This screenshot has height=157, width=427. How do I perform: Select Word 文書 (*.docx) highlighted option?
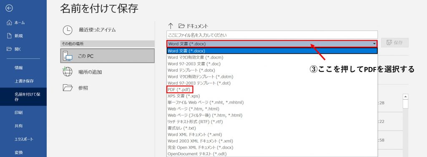click(x=272, y=51)
